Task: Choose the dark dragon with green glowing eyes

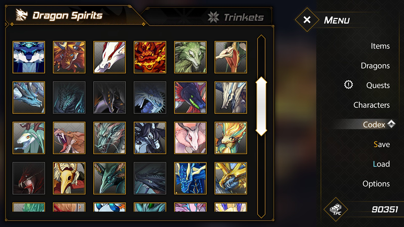Action: [190, 97]
